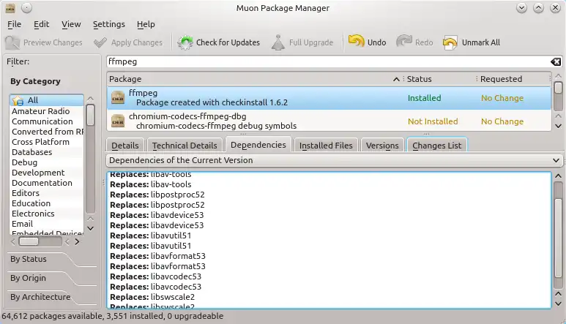Click the Undo button label
Viewport: 566px width, 324px height.
(x=376, y=42)
